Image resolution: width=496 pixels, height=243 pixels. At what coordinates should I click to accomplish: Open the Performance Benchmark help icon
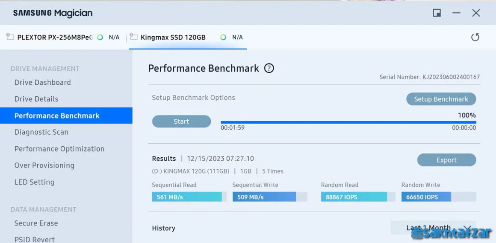coord(269,68)
